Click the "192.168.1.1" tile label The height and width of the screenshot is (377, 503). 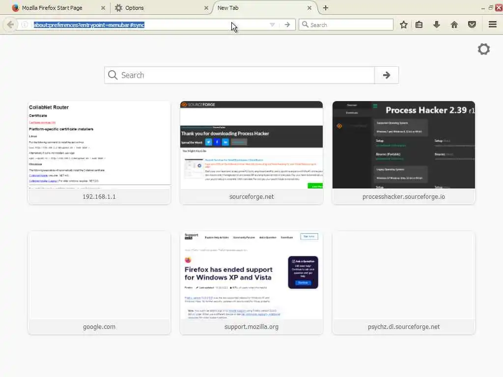99,196
